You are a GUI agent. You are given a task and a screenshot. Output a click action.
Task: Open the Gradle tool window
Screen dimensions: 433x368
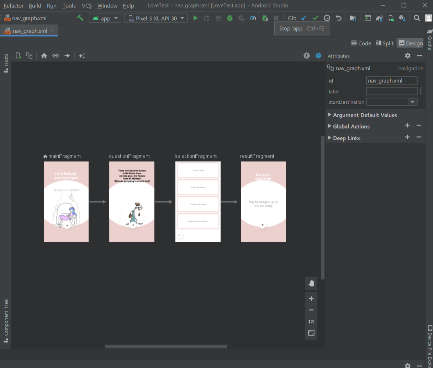429,40
